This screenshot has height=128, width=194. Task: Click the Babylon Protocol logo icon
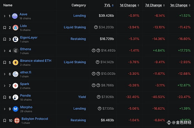pos(17,121)
